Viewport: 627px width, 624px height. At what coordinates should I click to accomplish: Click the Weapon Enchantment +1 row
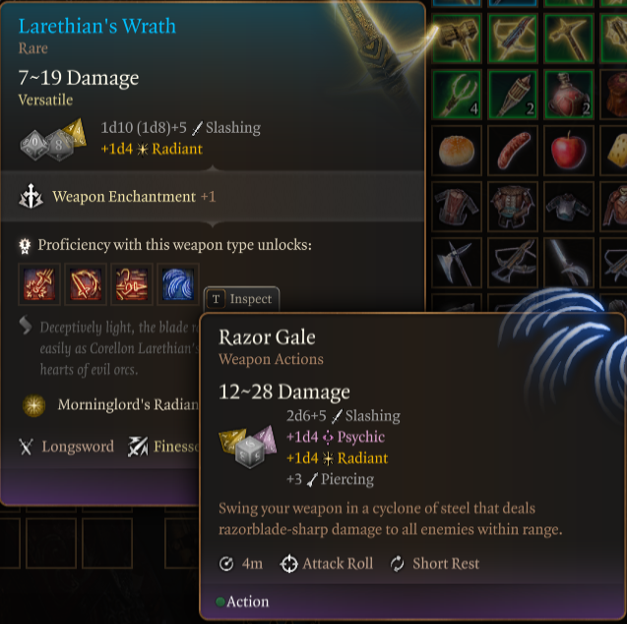click(213, 196)
